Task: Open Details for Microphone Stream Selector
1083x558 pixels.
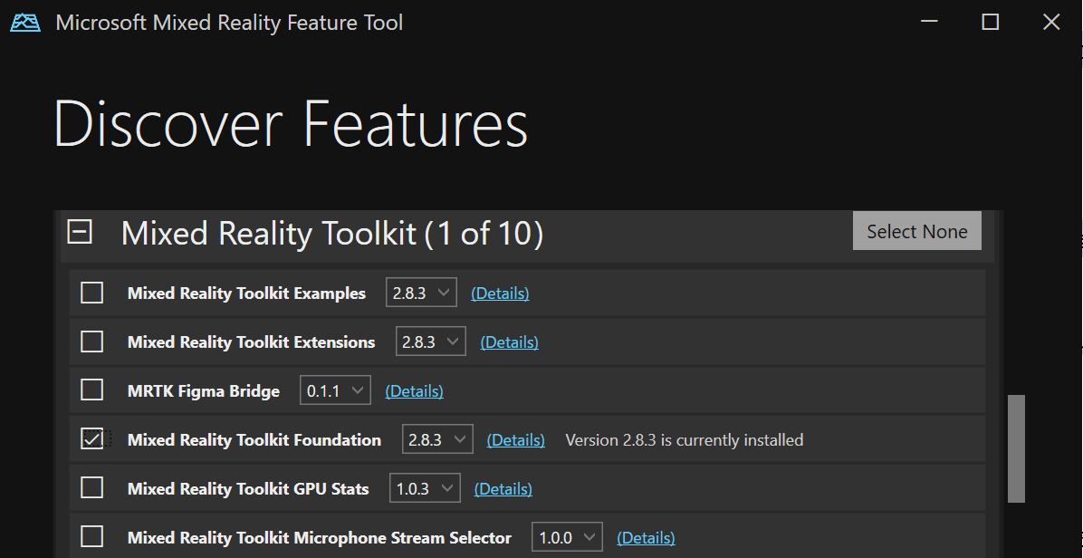Action: 646,537
